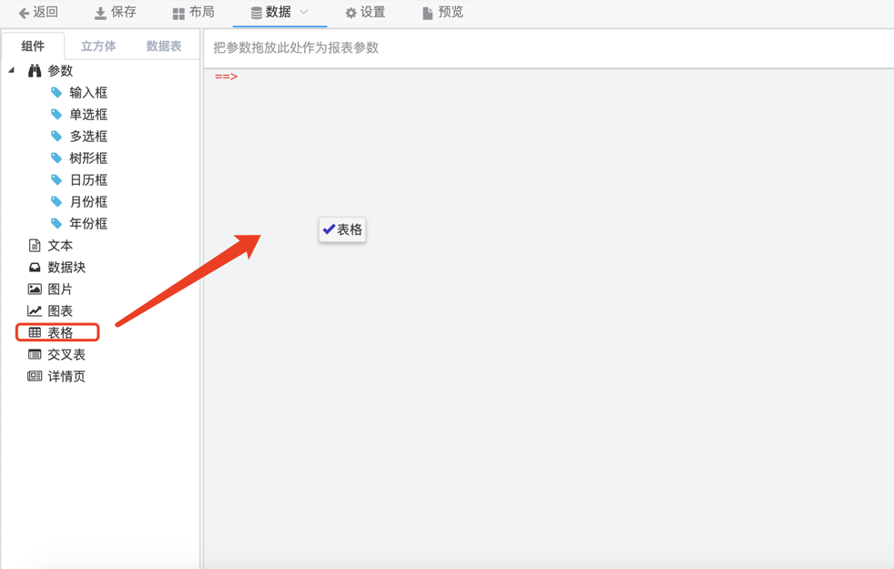Click the 返回 back button
Viewport: 894px width, 569px height.
38,13
